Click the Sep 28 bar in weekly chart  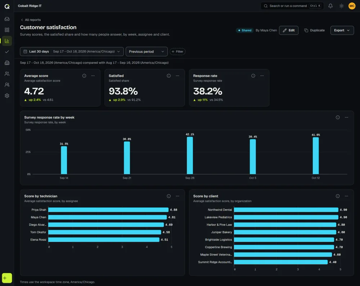tap(190, 156)
